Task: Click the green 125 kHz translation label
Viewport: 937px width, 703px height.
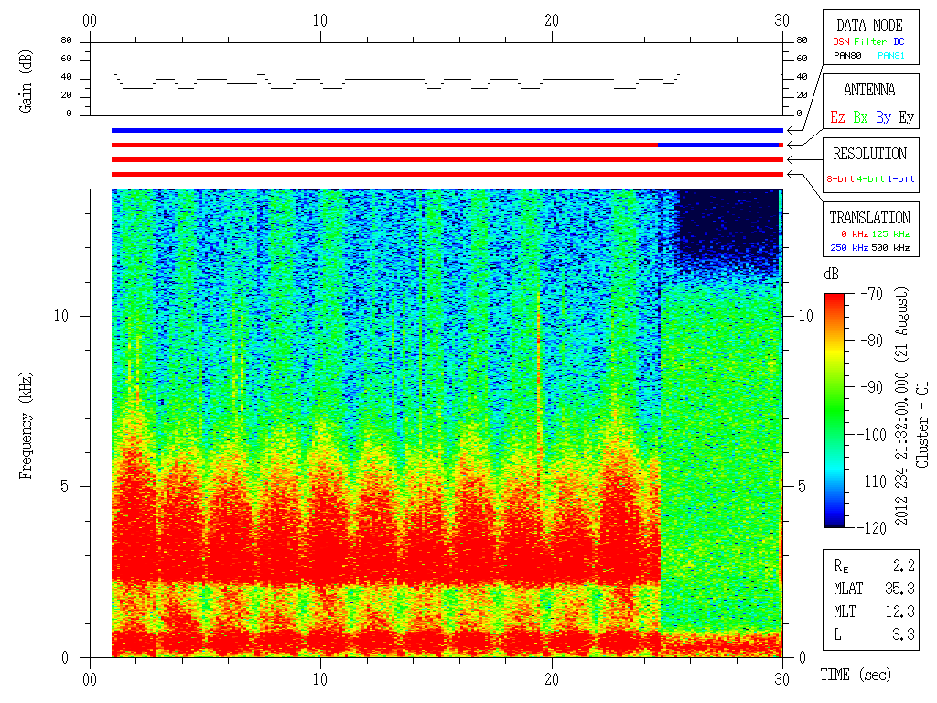Action: (890, 234)
